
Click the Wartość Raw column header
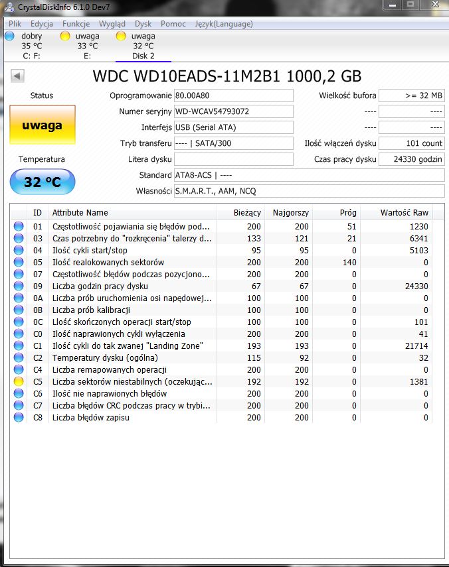coord(397,213)
